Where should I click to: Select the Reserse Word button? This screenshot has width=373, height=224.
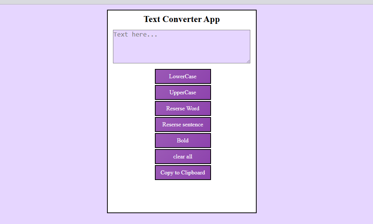(183, 108)
